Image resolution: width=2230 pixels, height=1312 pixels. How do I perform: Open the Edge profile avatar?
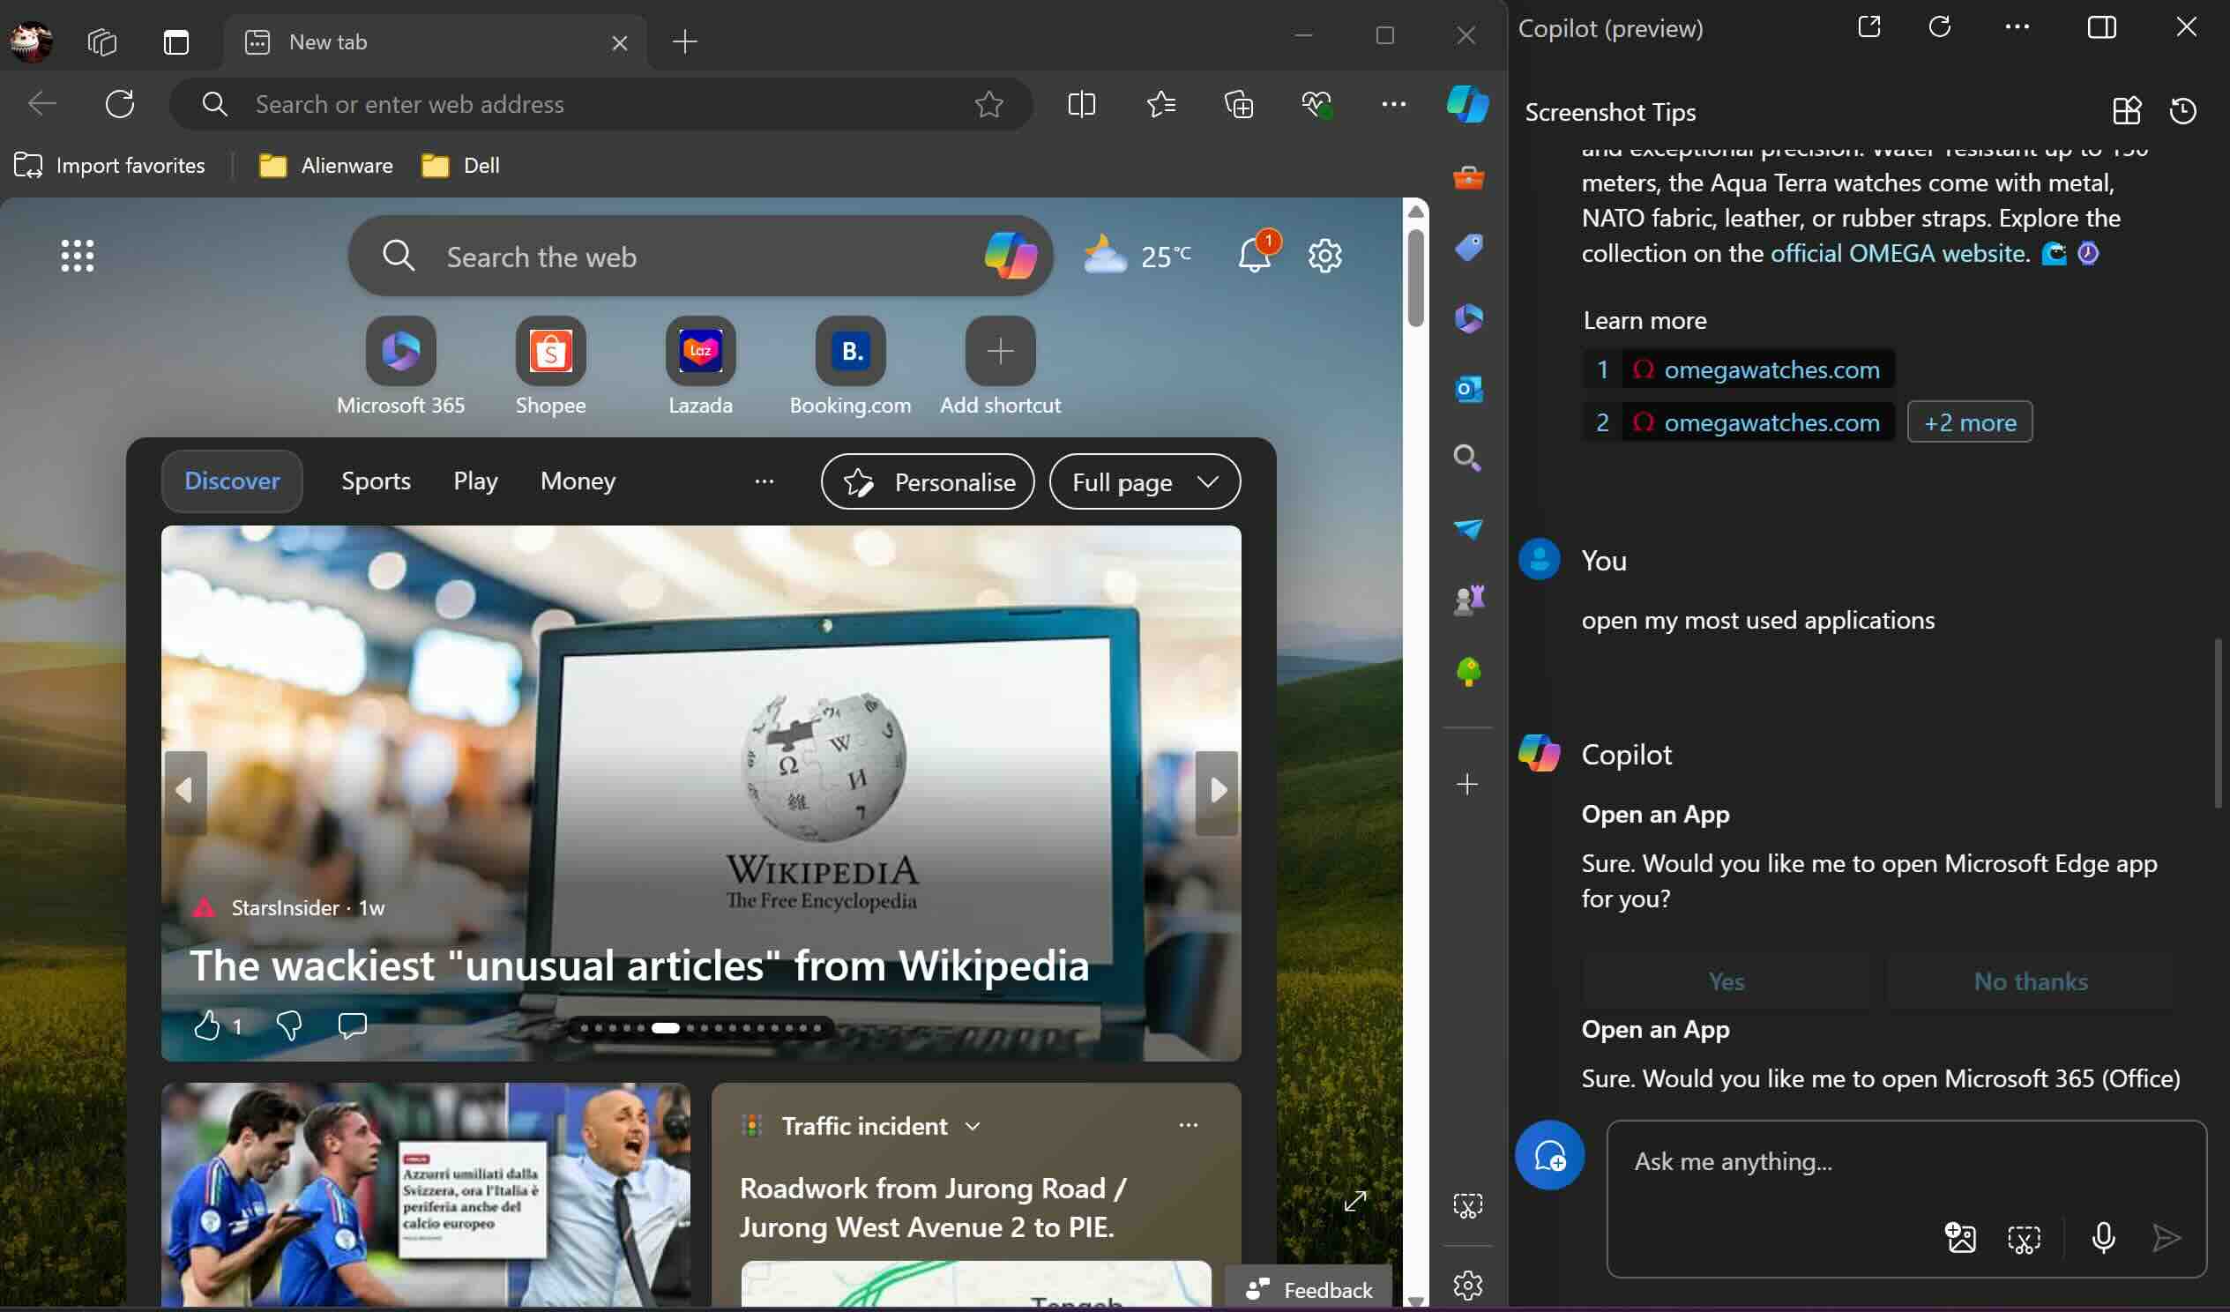click(x=31, y=41)
